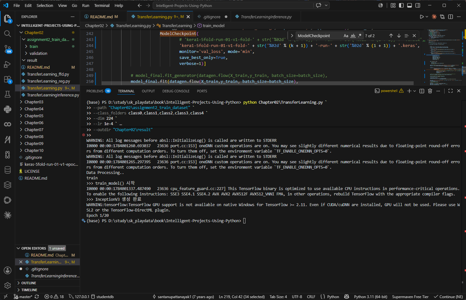Open editor More Actions ellipsis
Image resolution: width=466 pixels, height=300 pixels.
(x=459, y=17)
